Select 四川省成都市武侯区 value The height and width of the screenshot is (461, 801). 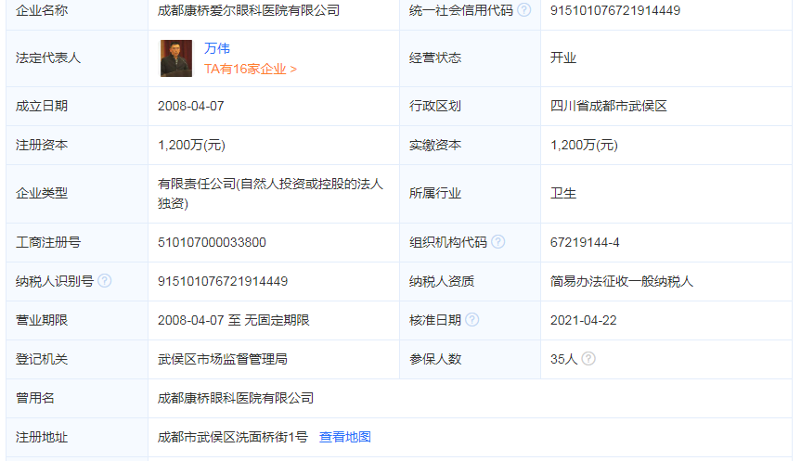click(609, 106)
